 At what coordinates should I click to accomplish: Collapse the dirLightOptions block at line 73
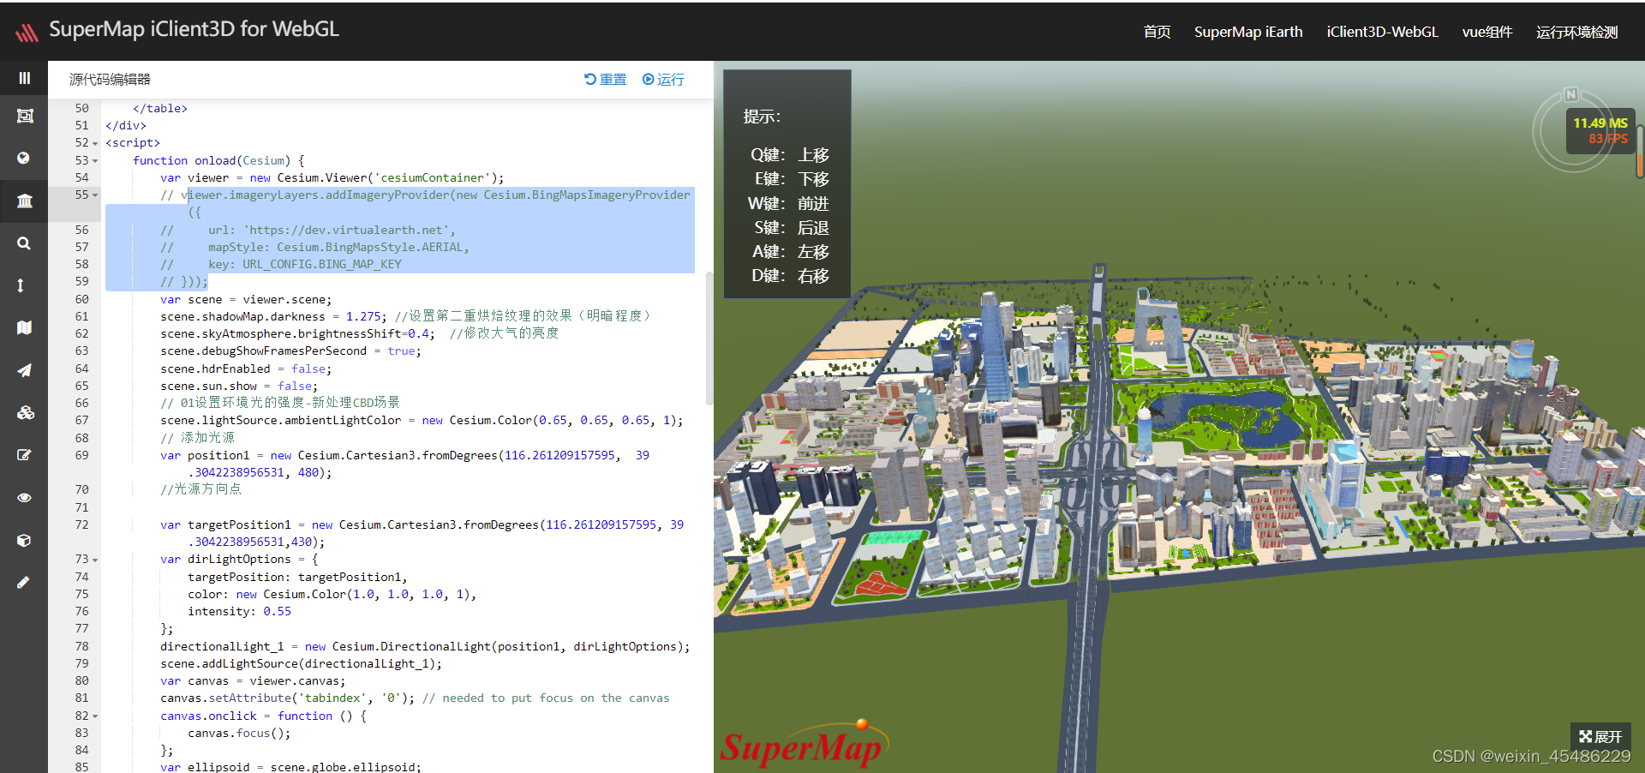(95, 559)
